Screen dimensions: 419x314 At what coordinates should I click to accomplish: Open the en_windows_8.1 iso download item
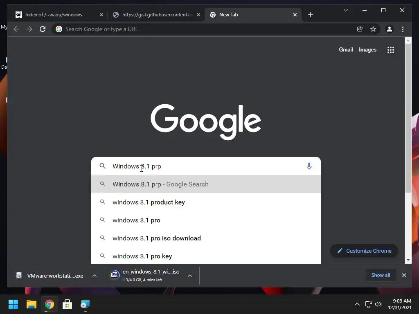[x=151, y=276]
